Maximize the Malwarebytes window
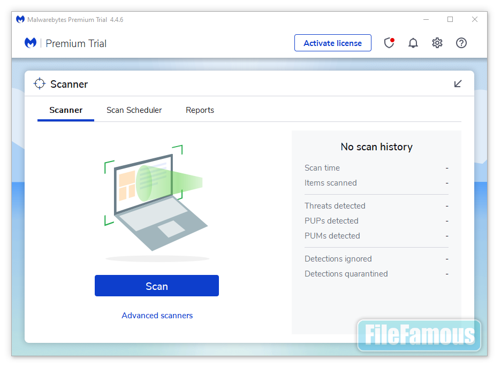 point(450,19)
